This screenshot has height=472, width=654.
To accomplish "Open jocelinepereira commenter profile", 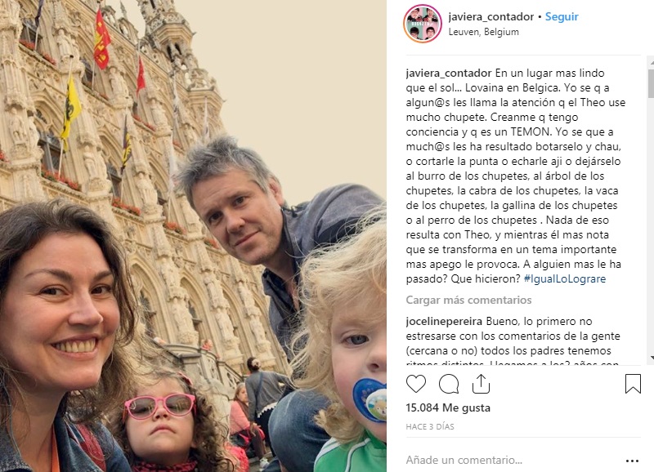I will [444, 321].
